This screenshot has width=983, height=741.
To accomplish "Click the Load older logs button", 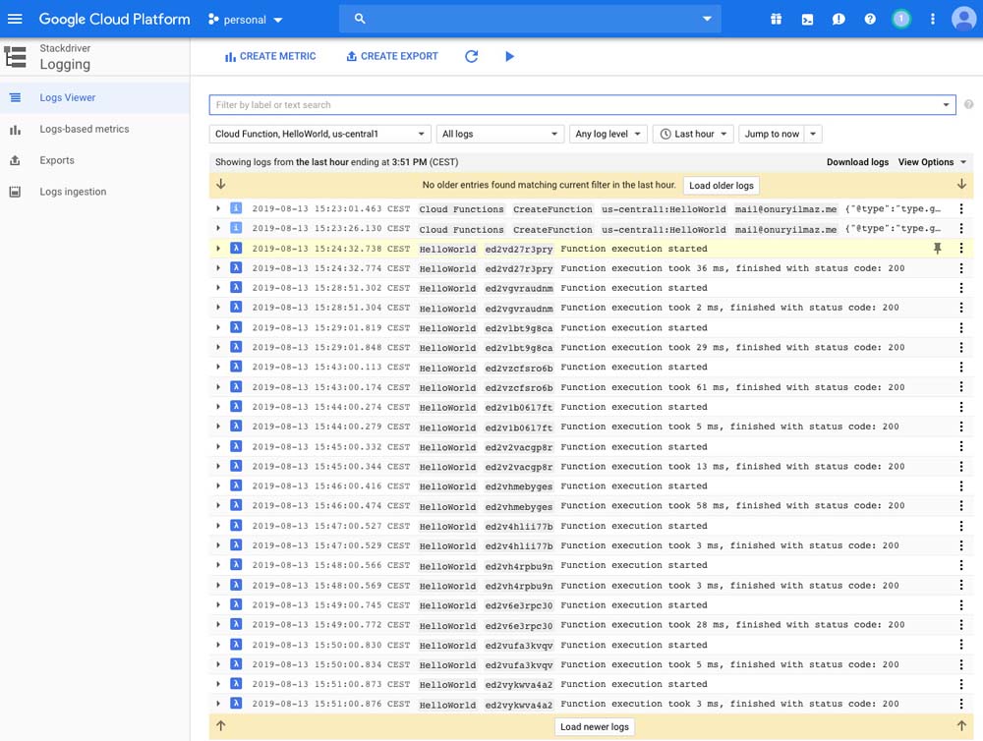I will pyautogui.click(x=721, y=185).
